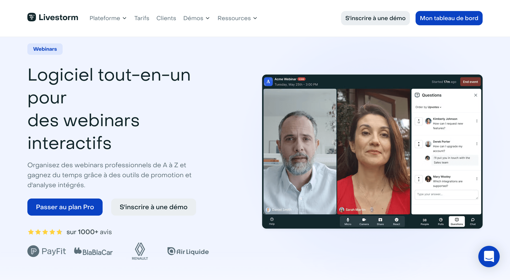
Task: Click End event in the webinar header
Action: [470, 82]
